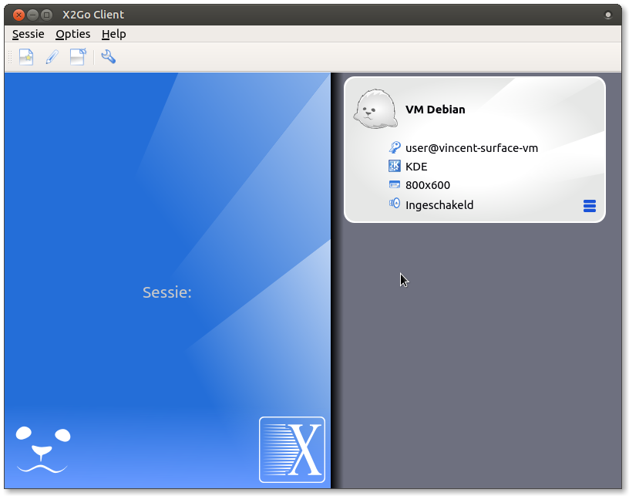Click the seal avatar on VM Debian

(x=375, y=109)
